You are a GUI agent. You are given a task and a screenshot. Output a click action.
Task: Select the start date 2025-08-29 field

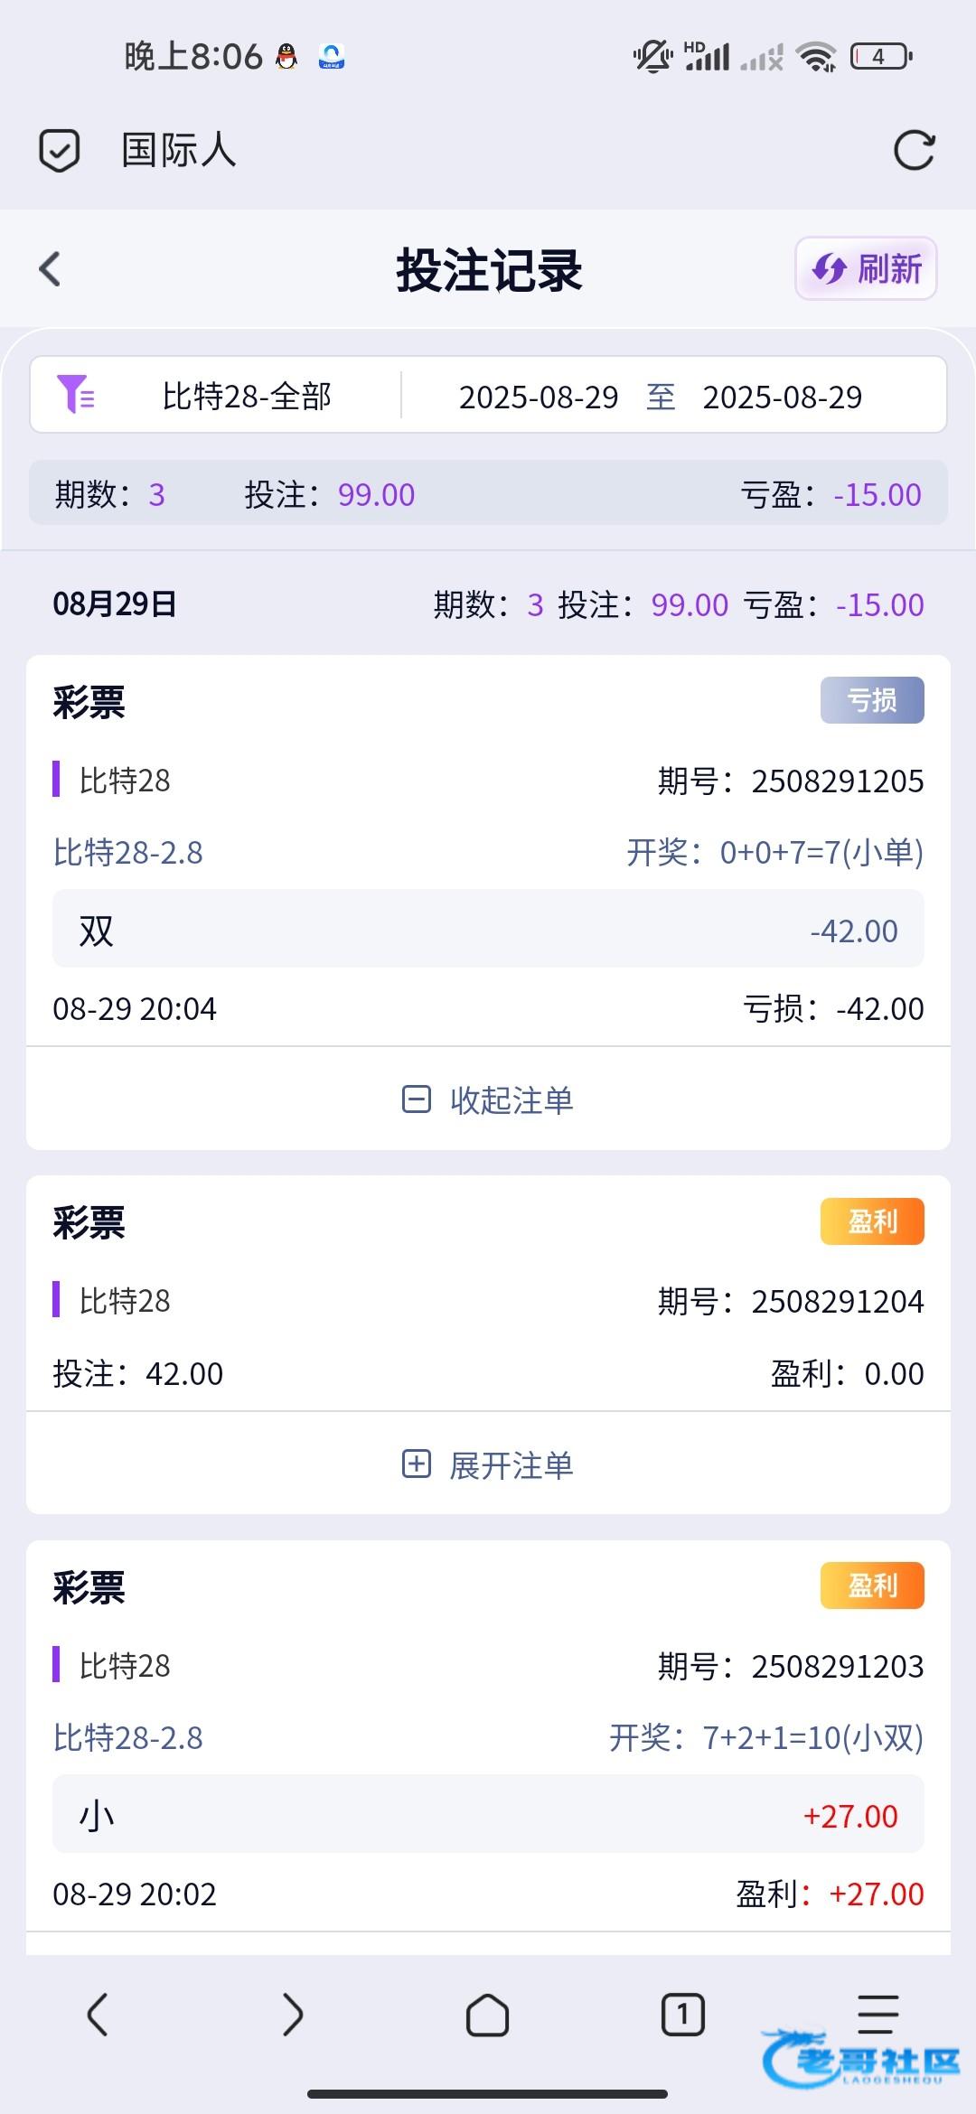point(539,398)
